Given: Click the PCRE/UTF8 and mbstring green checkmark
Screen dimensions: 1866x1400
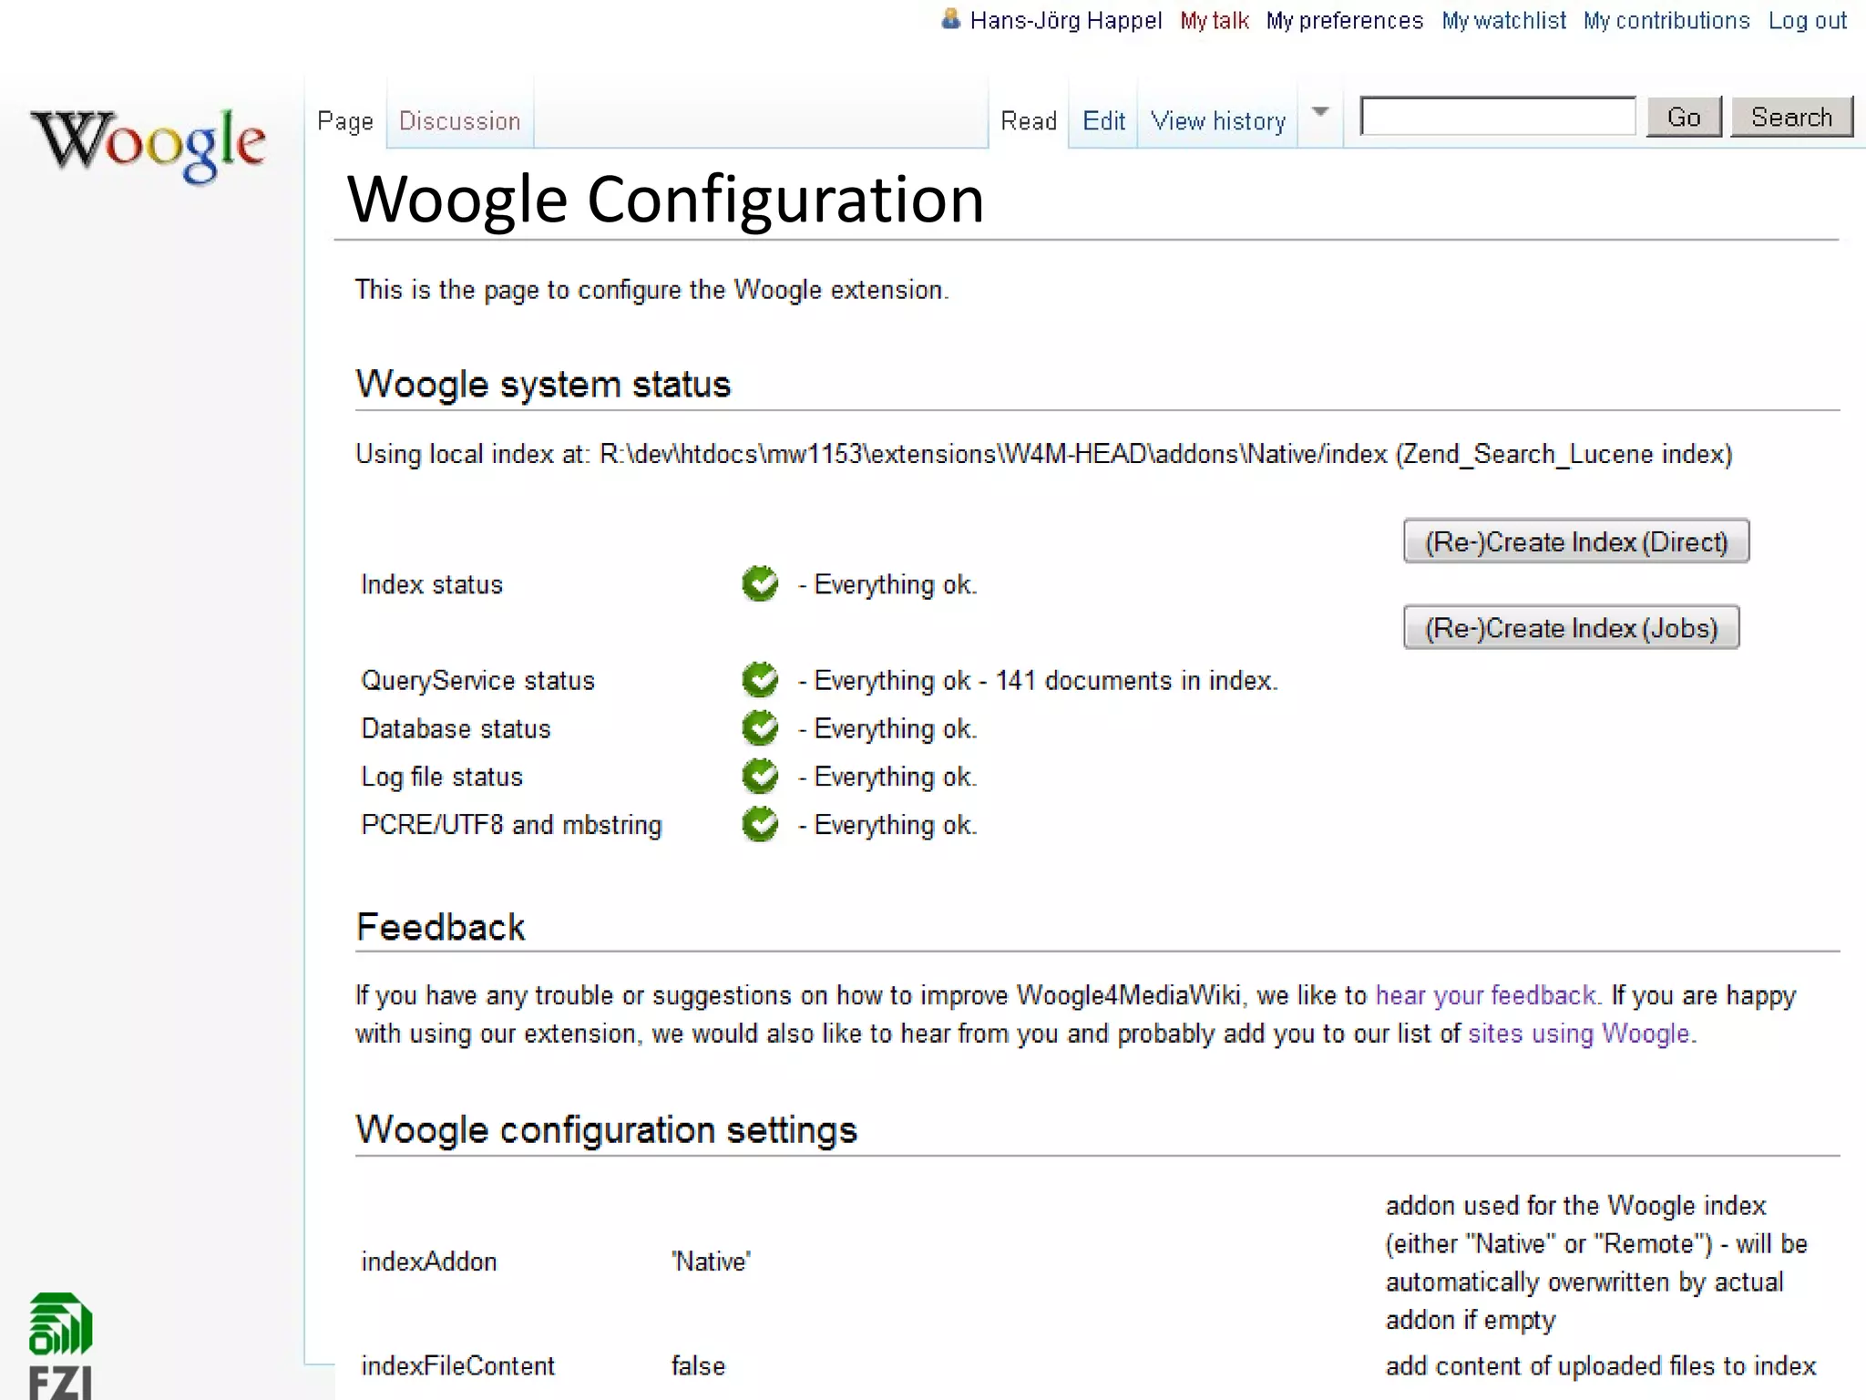Looking at the screenshot, I should point(760,825).
